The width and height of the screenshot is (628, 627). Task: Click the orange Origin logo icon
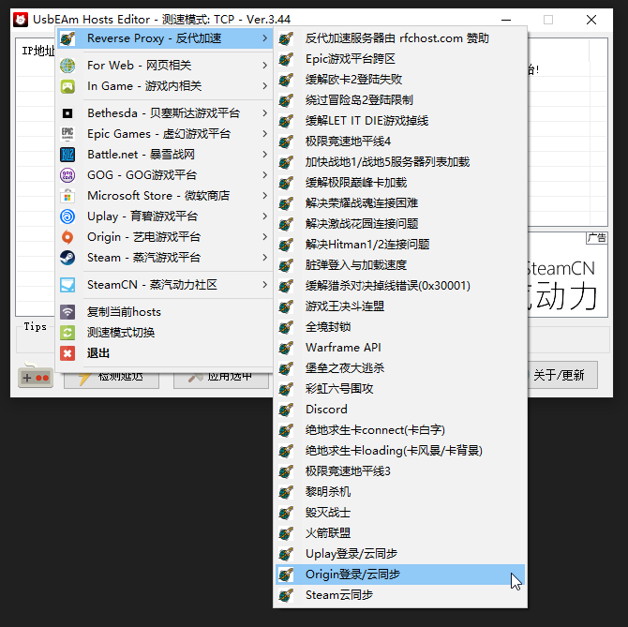pos(67,237)
